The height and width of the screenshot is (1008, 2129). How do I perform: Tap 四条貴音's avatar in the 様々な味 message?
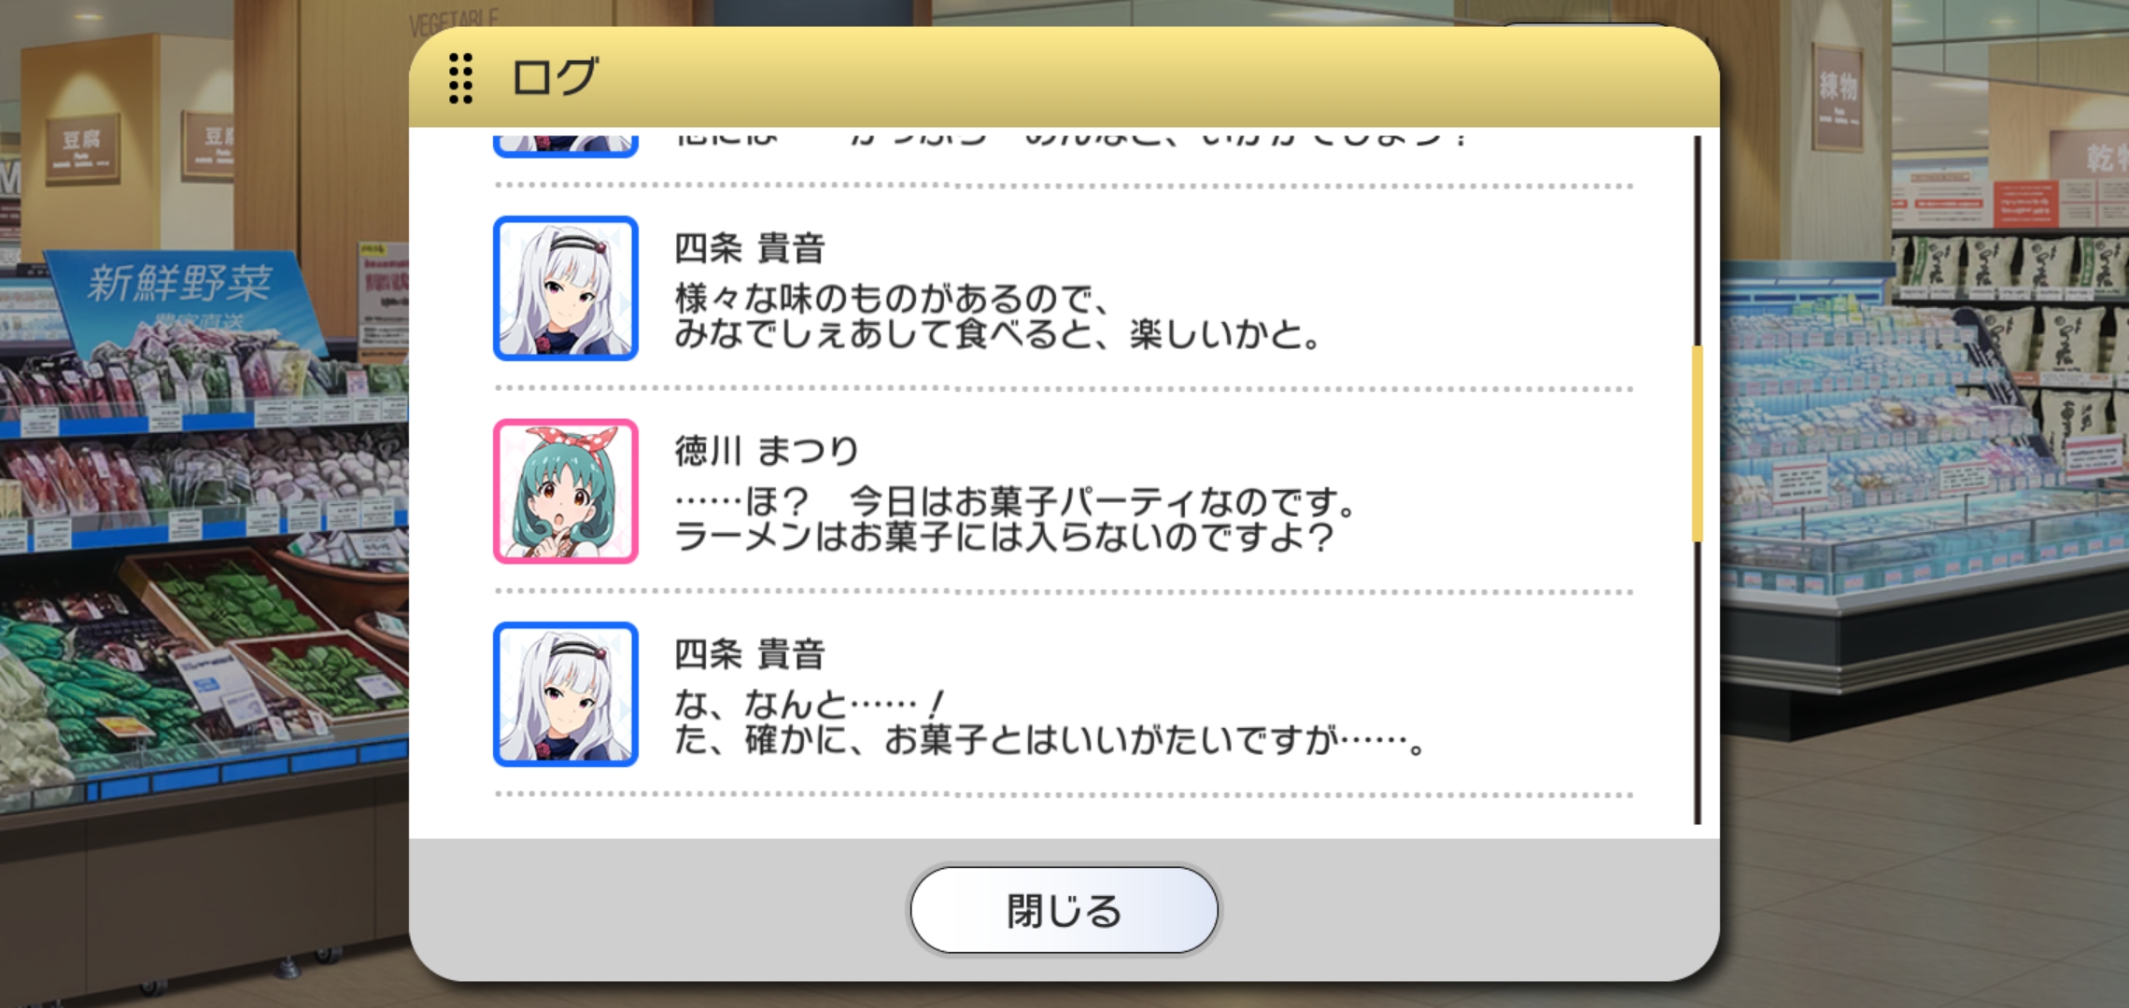[566, 288]
